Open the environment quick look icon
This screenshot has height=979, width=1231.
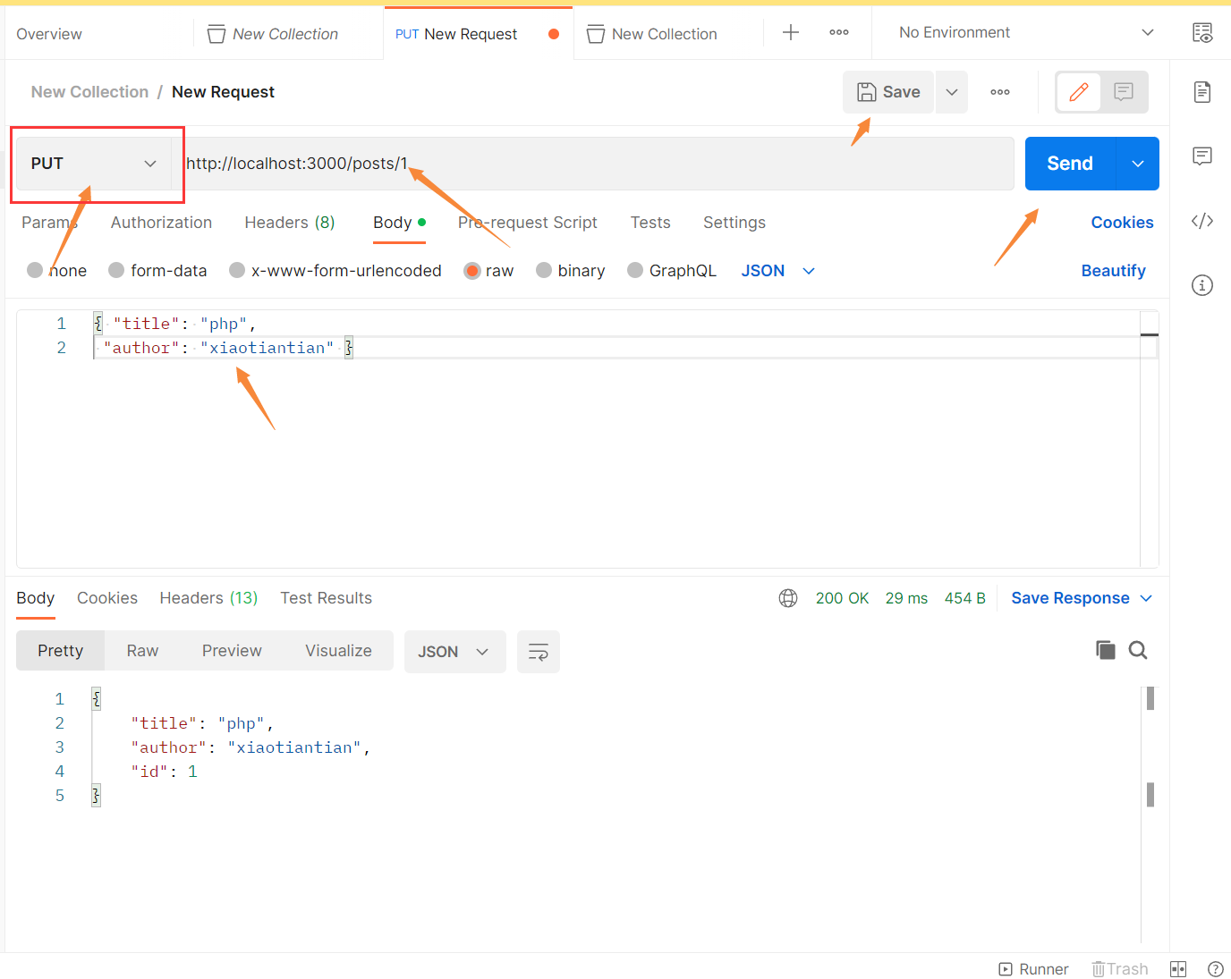1202,33
